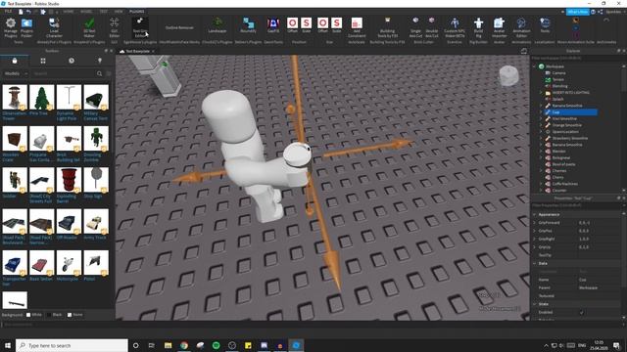Open Custom NPC Maker BETA
627x352 pixels.
click(455, 27)
